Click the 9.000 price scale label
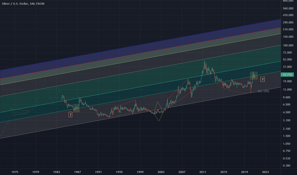 [x=286, y=97]
